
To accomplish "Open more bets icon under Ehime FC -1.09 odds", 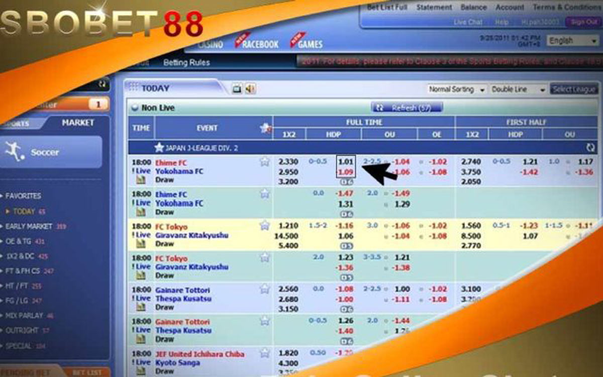I will coord(347,182).
